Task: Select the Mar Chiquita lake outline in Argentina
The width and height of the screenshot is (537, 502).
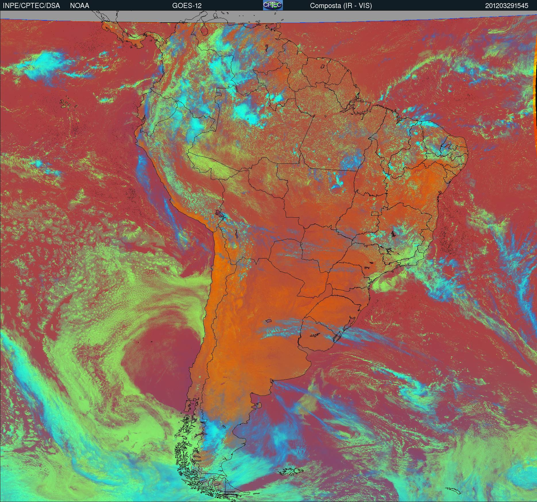Action: click(269, 321)
